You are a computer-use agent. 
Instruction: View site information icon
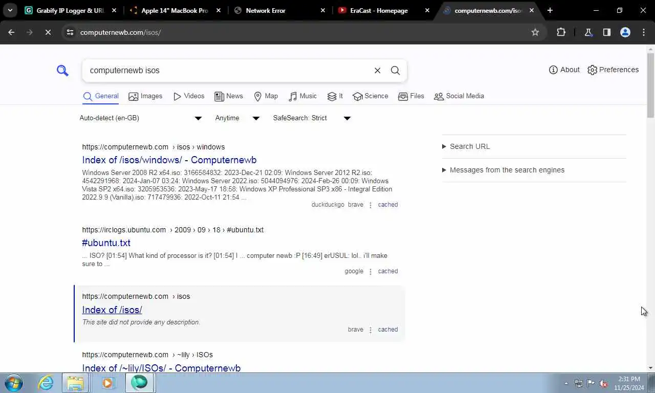pyautogui.click(x=70, y=32)
